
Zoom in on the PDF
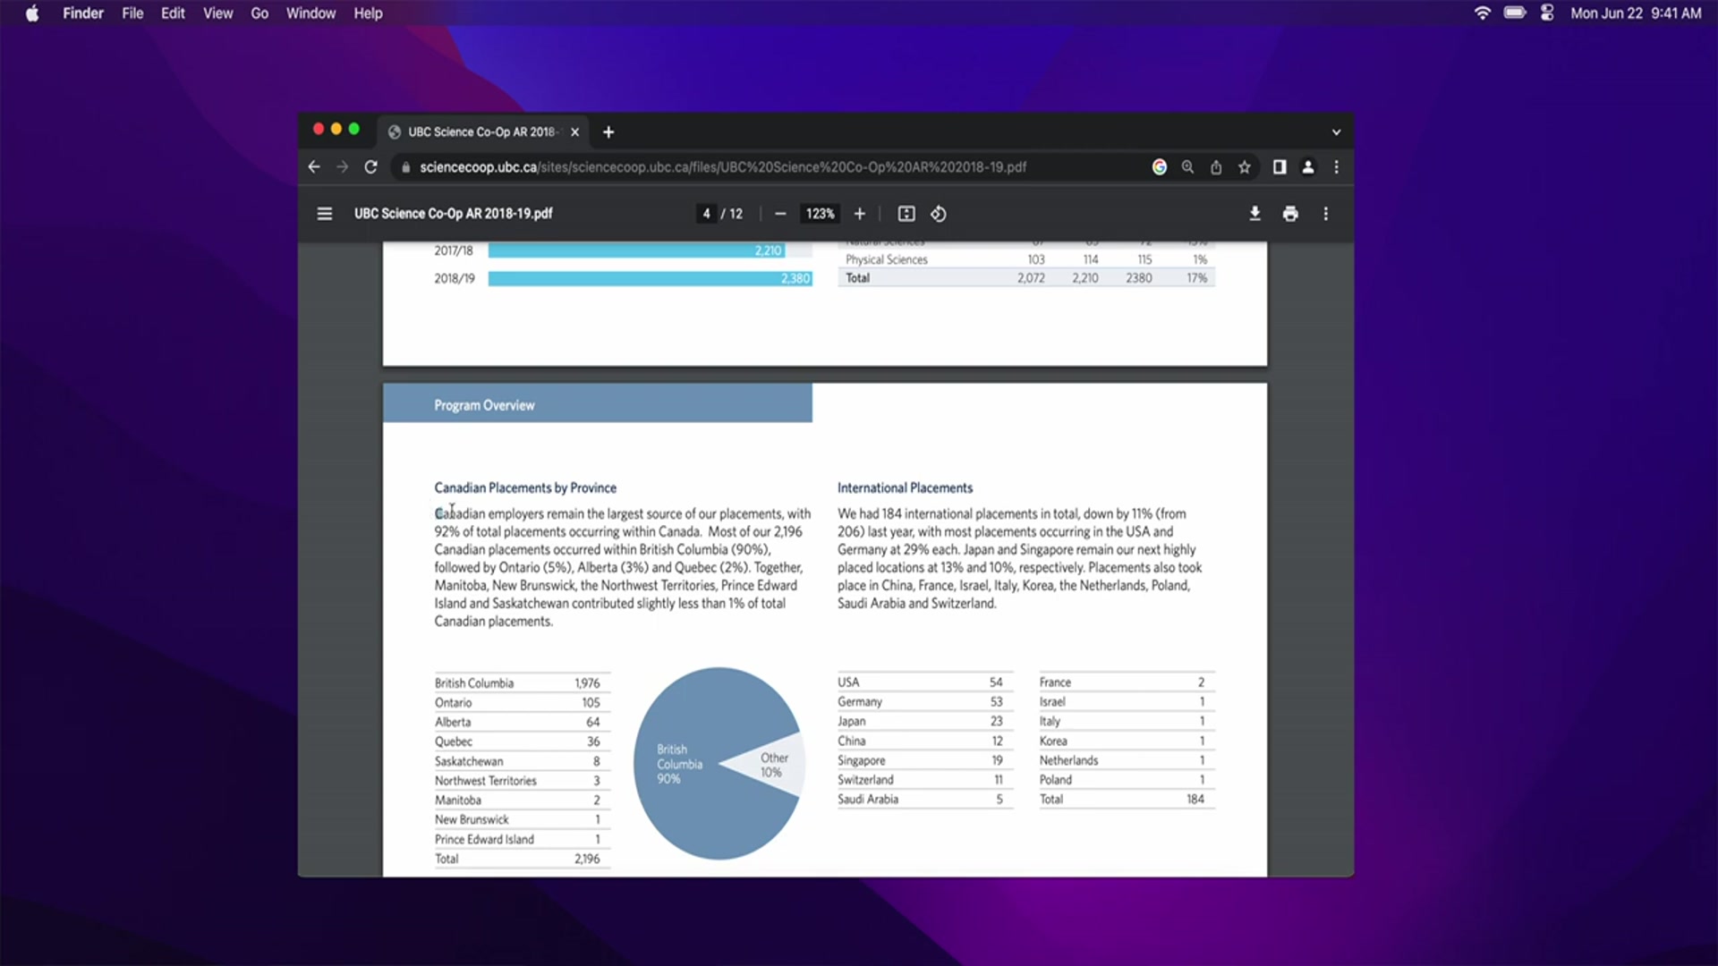click(860, 214)
